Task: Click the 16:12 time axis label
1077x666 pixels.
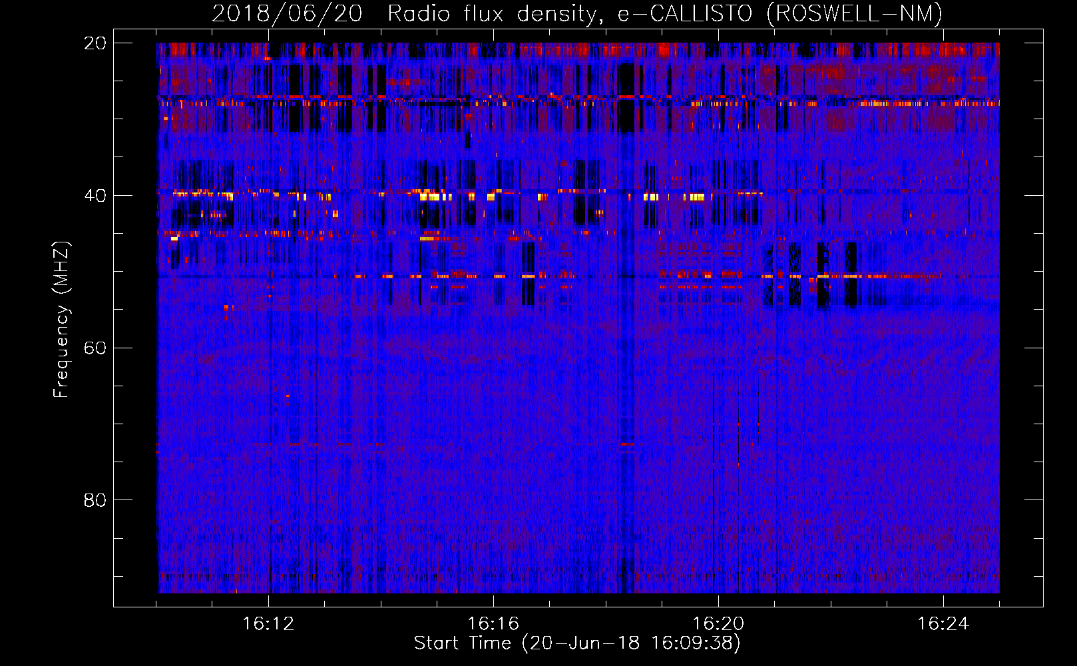Action: click(268, 624)
